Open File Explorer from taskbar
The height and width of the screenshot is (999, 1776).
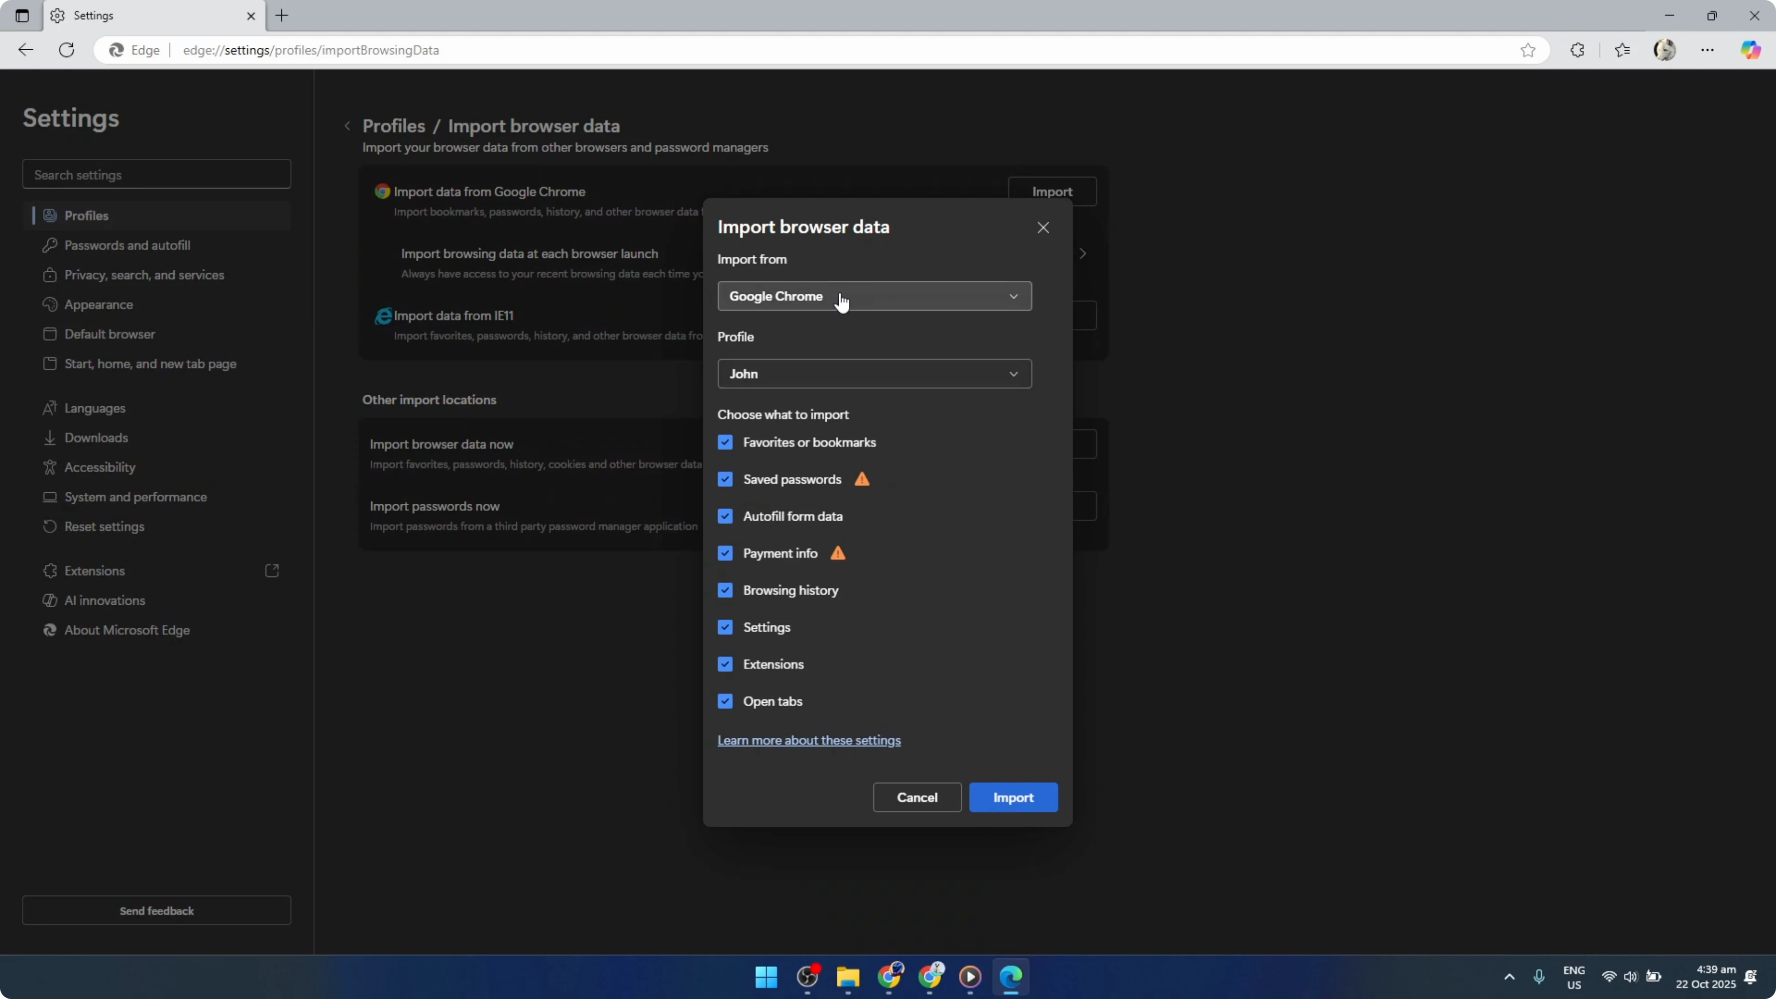point(848,977)
